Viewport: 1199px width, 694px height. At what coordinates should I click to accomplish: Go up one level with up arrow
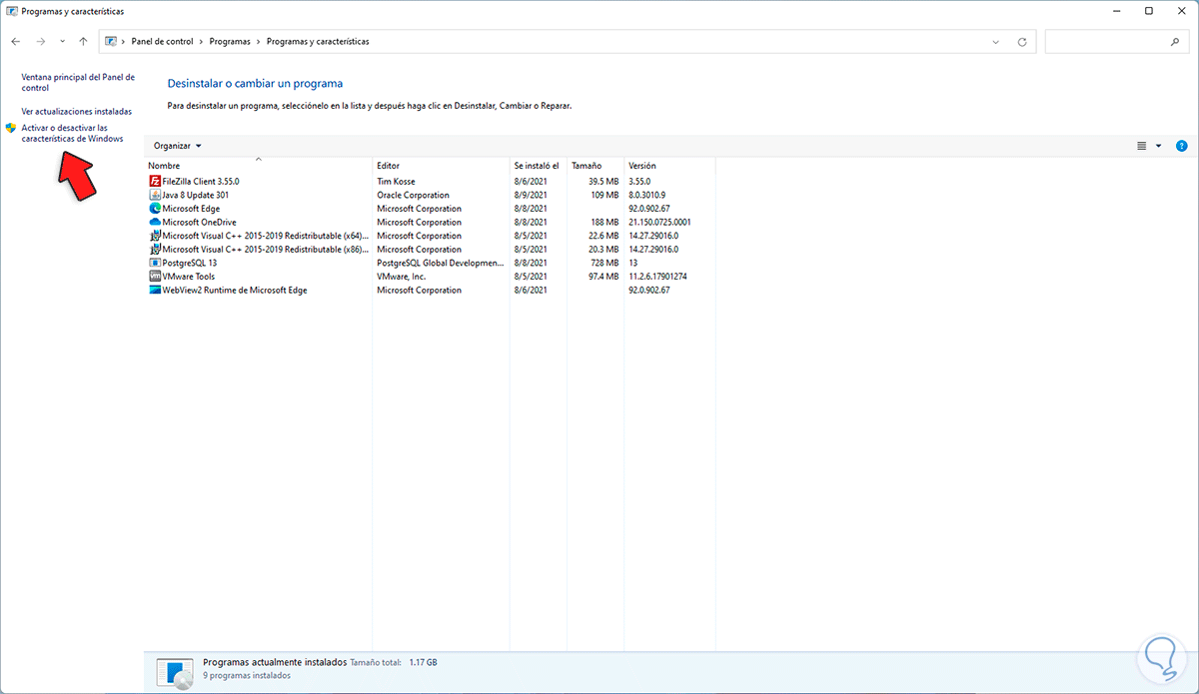(x=83, y=42)
